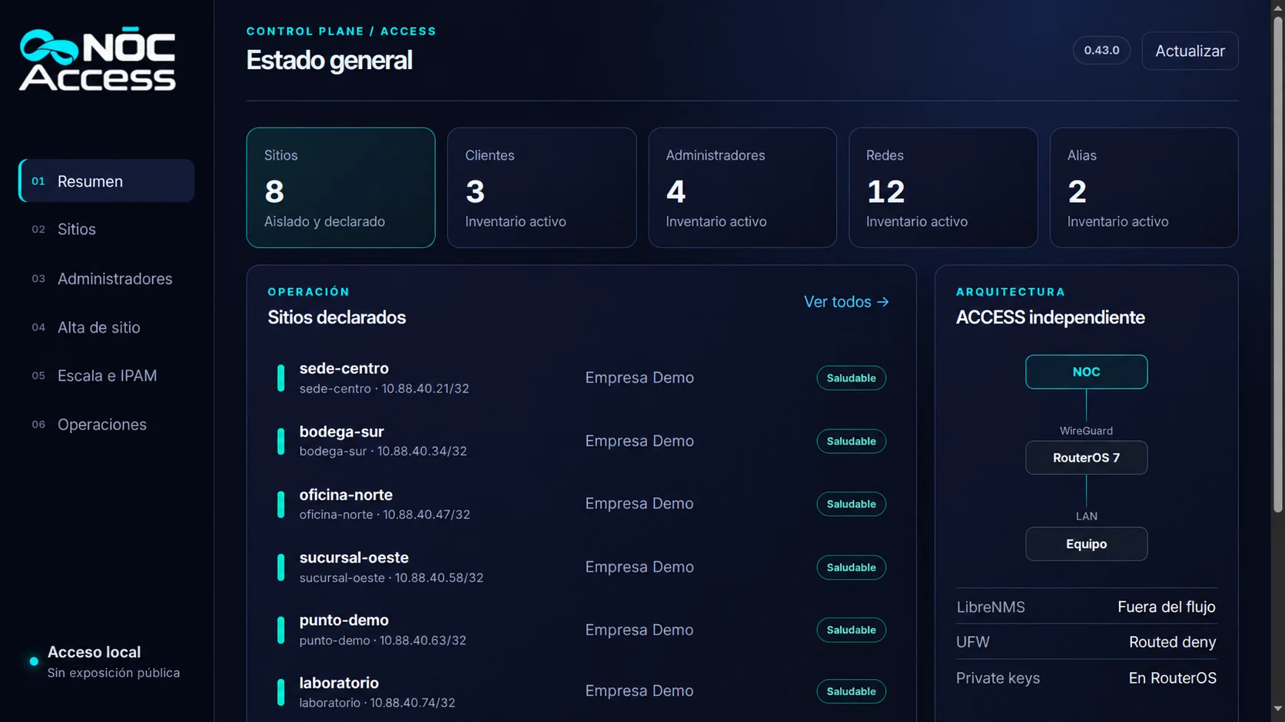Click the Saludable badge for sede-centro

[851, 378]
